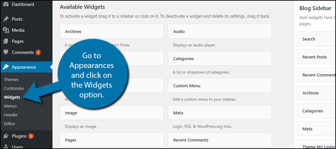The width and height of the screenshot is (336, 149).
Task: Click 'Displays an image.' description
Action: pyautogui.click(x=81, y=126)
